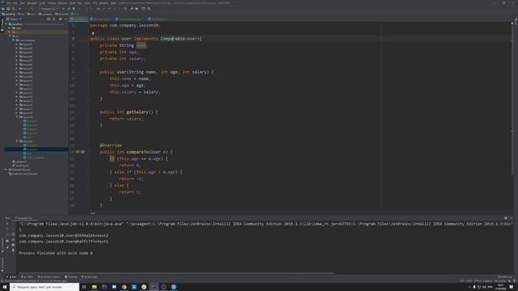This screenshot has width=518, height=291.
Task: Expand the lesson01 package
Action: [x=17, y=44]
